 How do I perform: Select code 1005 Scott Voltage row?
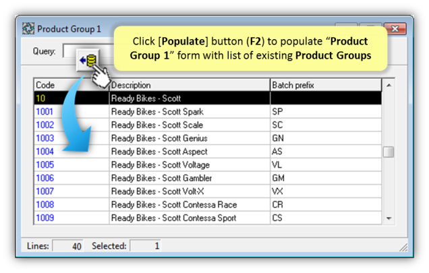(x=208, y=164)
